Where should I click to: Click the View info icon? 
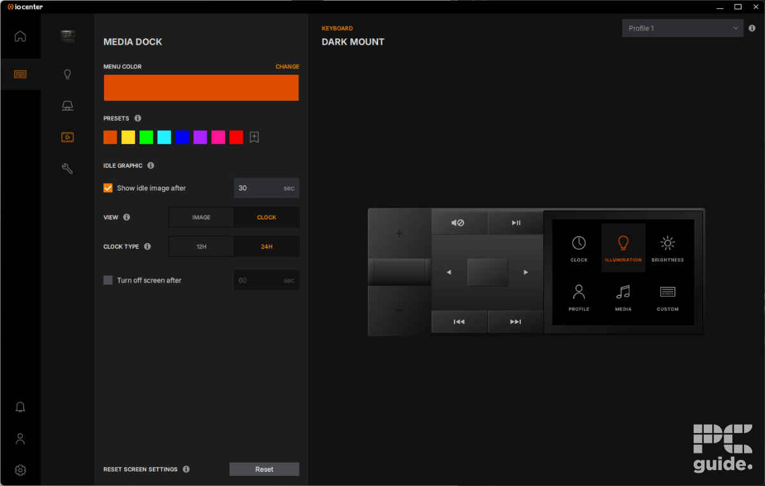[x=126, y=217]
